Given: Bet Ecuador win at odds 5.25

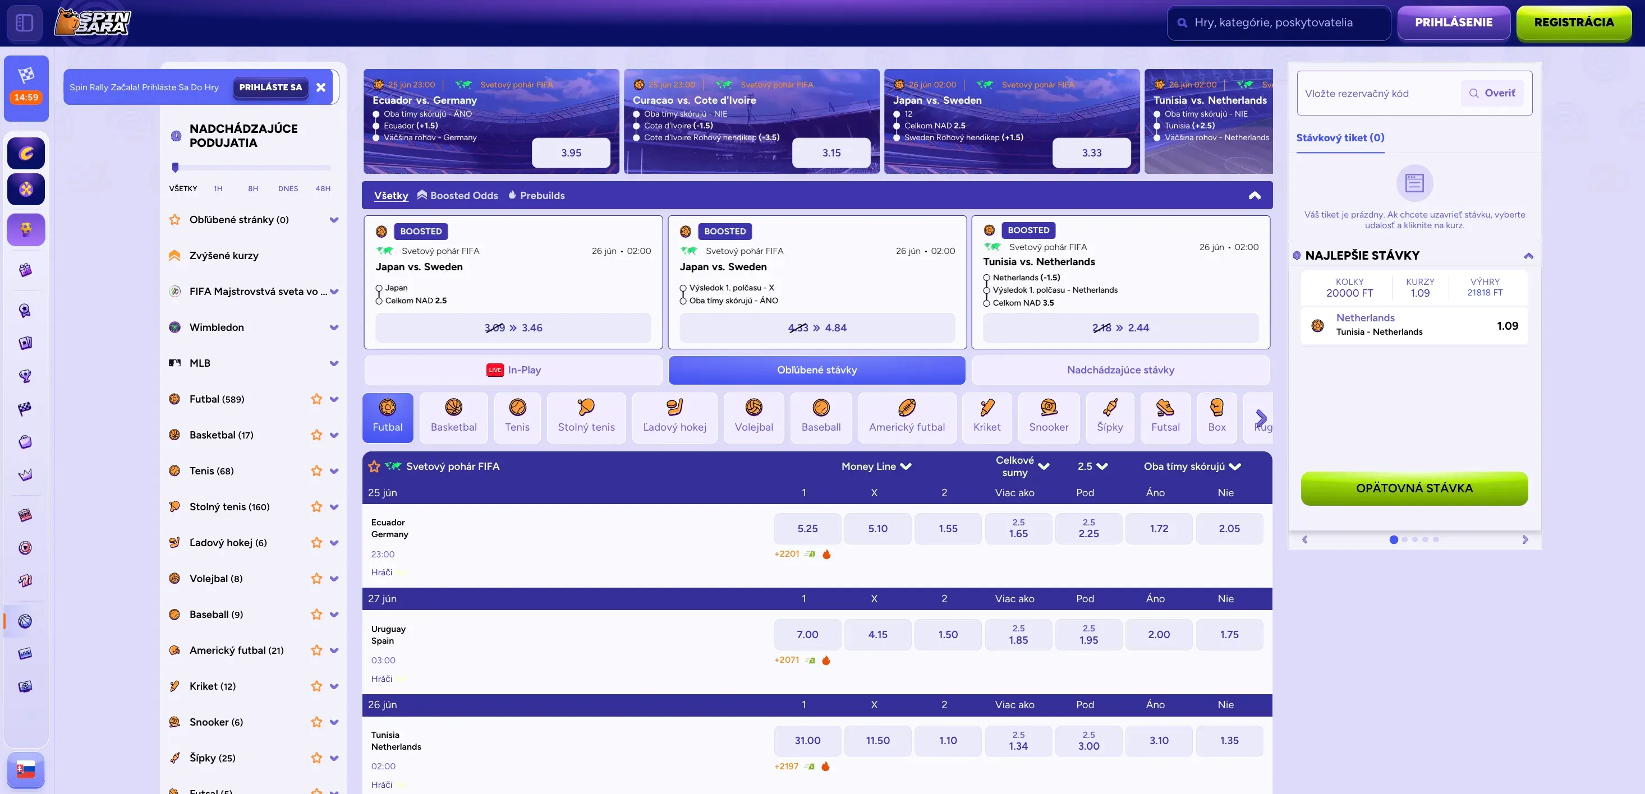Looking at the screenshot, I should 807,528.
